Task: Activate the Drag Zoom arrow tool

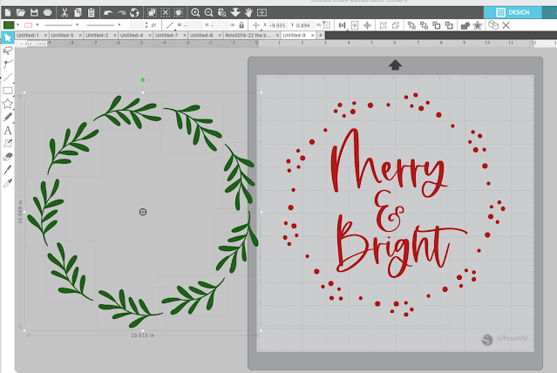Action: coord(235,13)
